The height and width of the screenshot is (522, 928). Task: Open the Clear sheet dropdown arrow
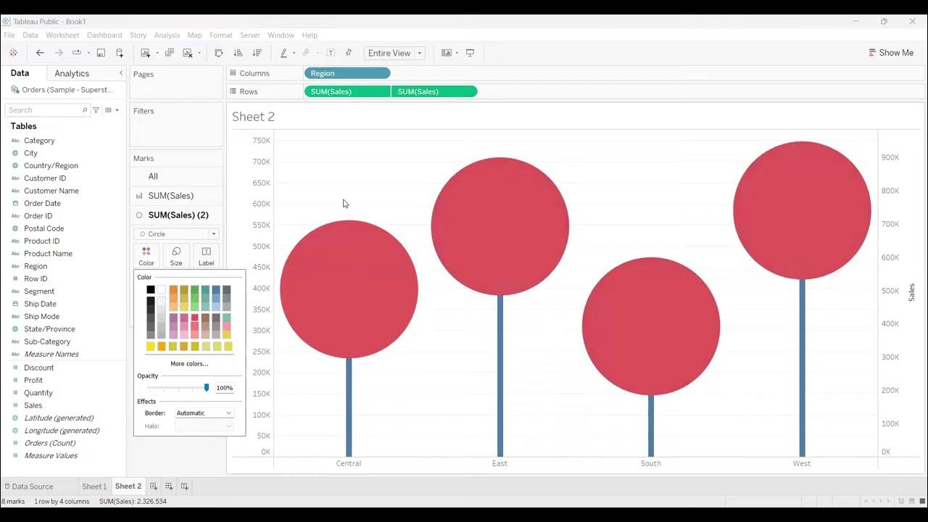tap(199, 53)
